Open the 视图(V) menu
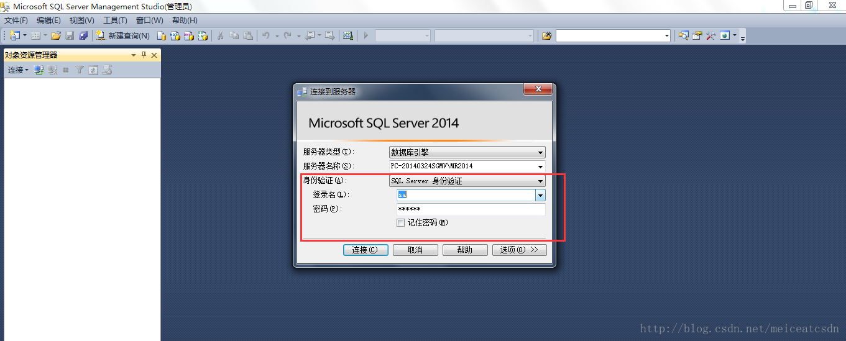 coord(81,20)
